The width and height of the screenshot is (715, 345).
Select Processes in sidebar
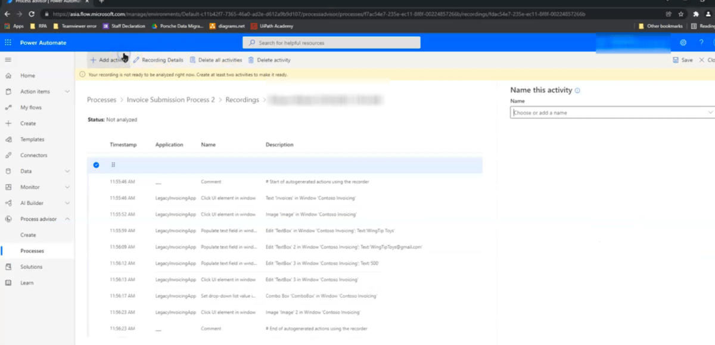32,251
